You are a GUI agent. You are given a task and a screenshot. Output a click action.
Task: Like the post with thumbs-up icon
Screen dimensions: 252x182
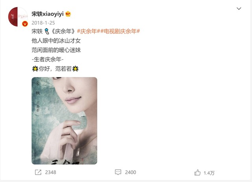tap(197, 173)
